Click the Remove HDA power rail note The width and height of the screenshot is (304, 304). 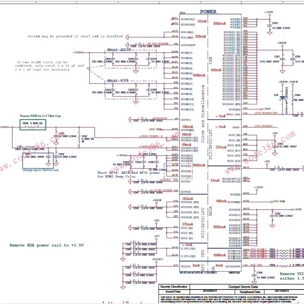pos(47,245)
